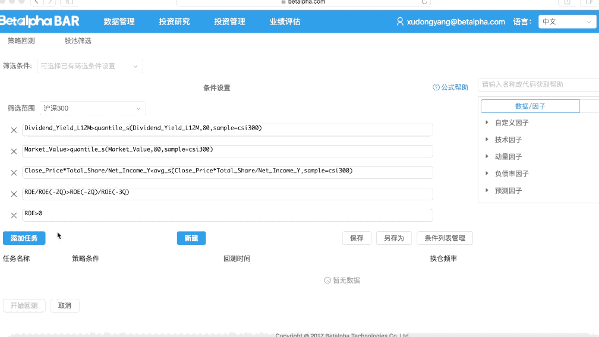Image resolution: width=599 pixels, height=337 pixels.
Task: Switch to the 股池筛选 tab
Action: pyautogui.click(x=78, y=41)
